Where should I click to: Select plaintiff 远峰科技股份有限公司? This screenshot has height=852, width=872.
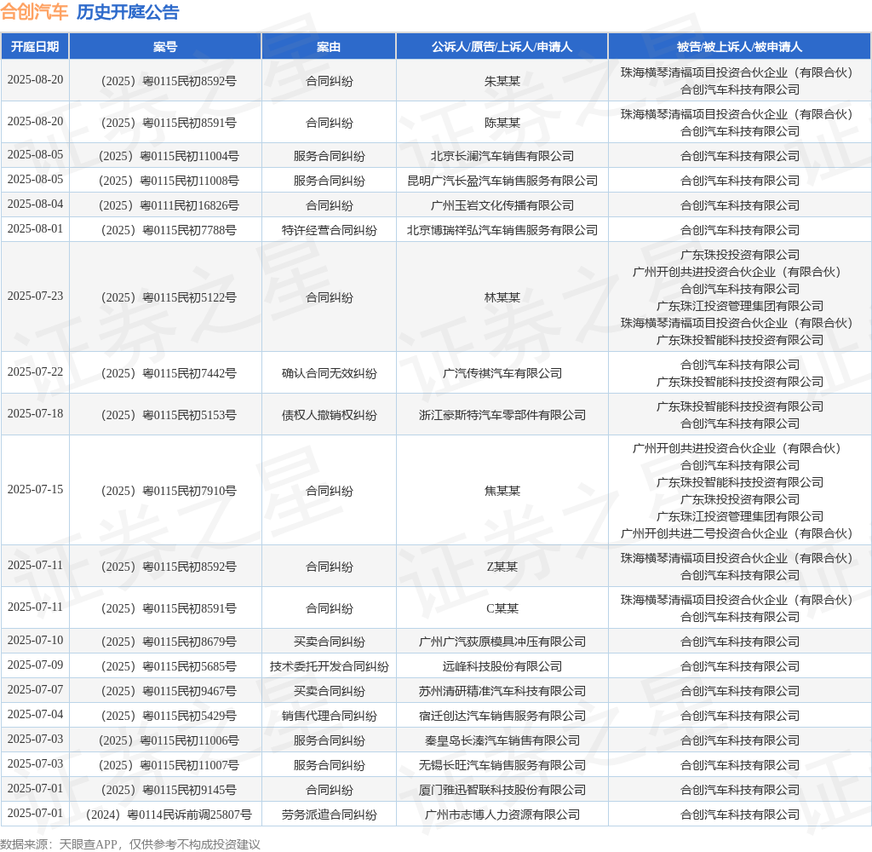[502, 666]
